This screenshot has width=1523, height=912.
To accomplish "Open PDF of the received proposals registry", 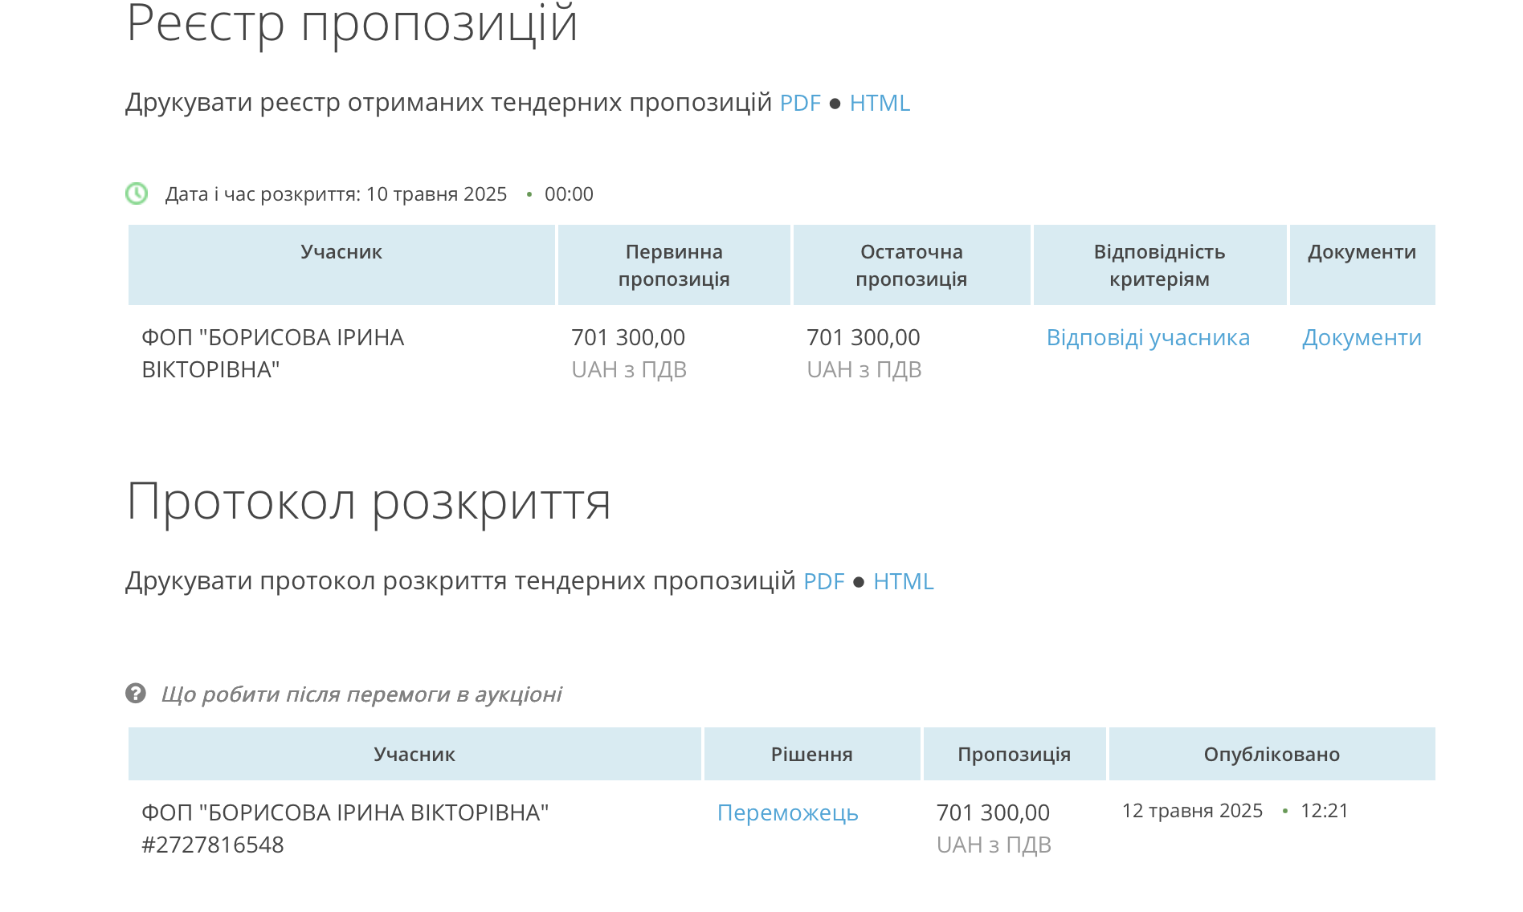I will [x=800, y=103].
